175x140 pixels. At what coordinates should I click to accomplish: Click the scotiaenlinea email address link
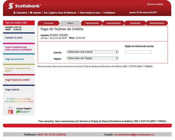pyautogui.click(x=134, y=135)
